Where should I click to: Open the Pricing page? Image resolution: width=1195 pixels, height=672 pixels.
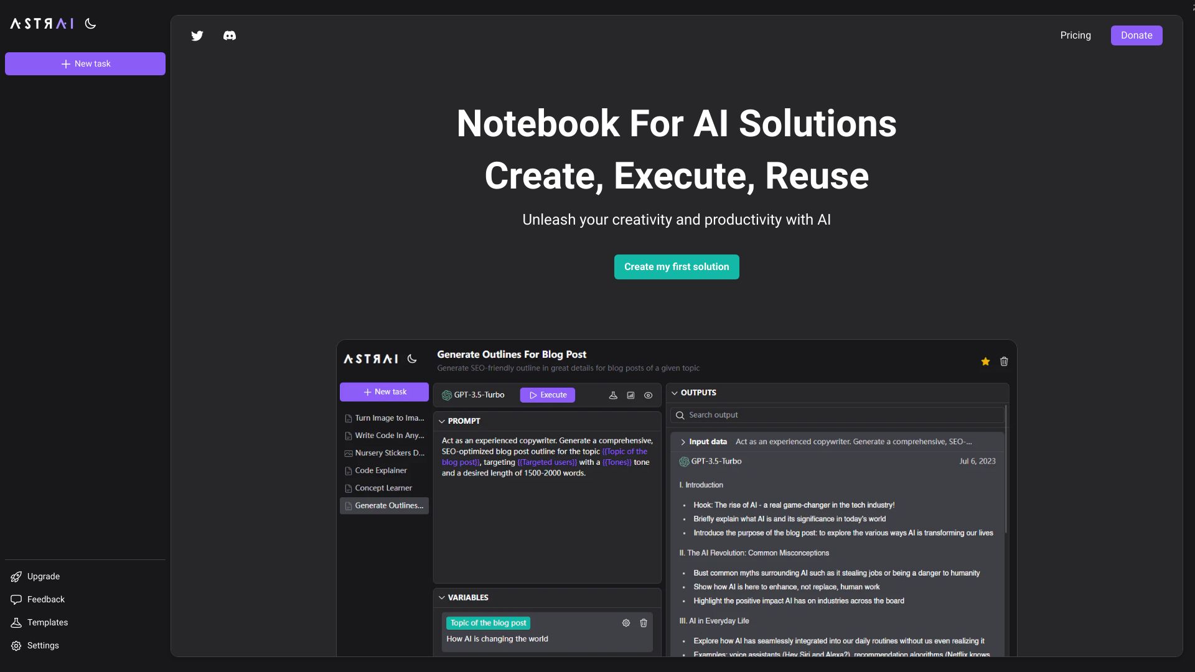pyautogui.click(x=1075, y=35)
